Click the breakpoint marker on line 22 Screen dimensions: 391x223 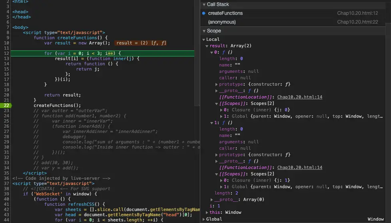coord(6,105)
